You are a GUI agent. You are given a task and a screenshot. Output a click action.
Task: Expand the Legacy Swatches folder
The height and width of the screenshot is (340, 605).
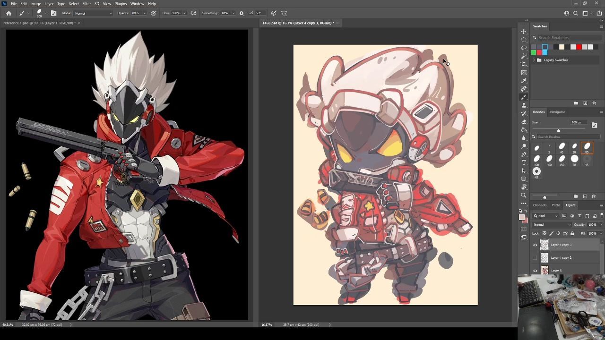coord(534,60)
